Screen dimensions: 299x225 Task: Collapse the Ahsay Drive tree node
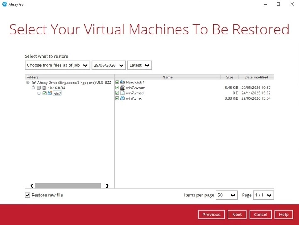coord(28,83)
